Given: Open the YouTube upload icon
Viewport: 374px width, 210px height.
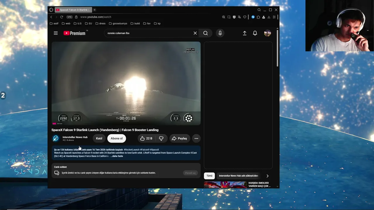Looking at the screenshot, I should [245, 33].
